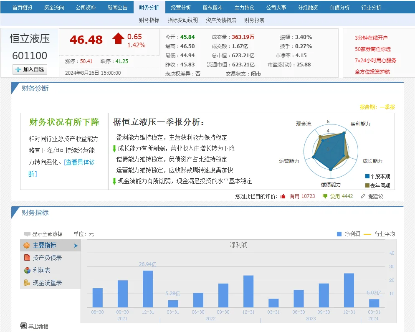Click the green down arrow beside 现金流能力有所削弱
415x332 pixels.
[x=114, y=181]
